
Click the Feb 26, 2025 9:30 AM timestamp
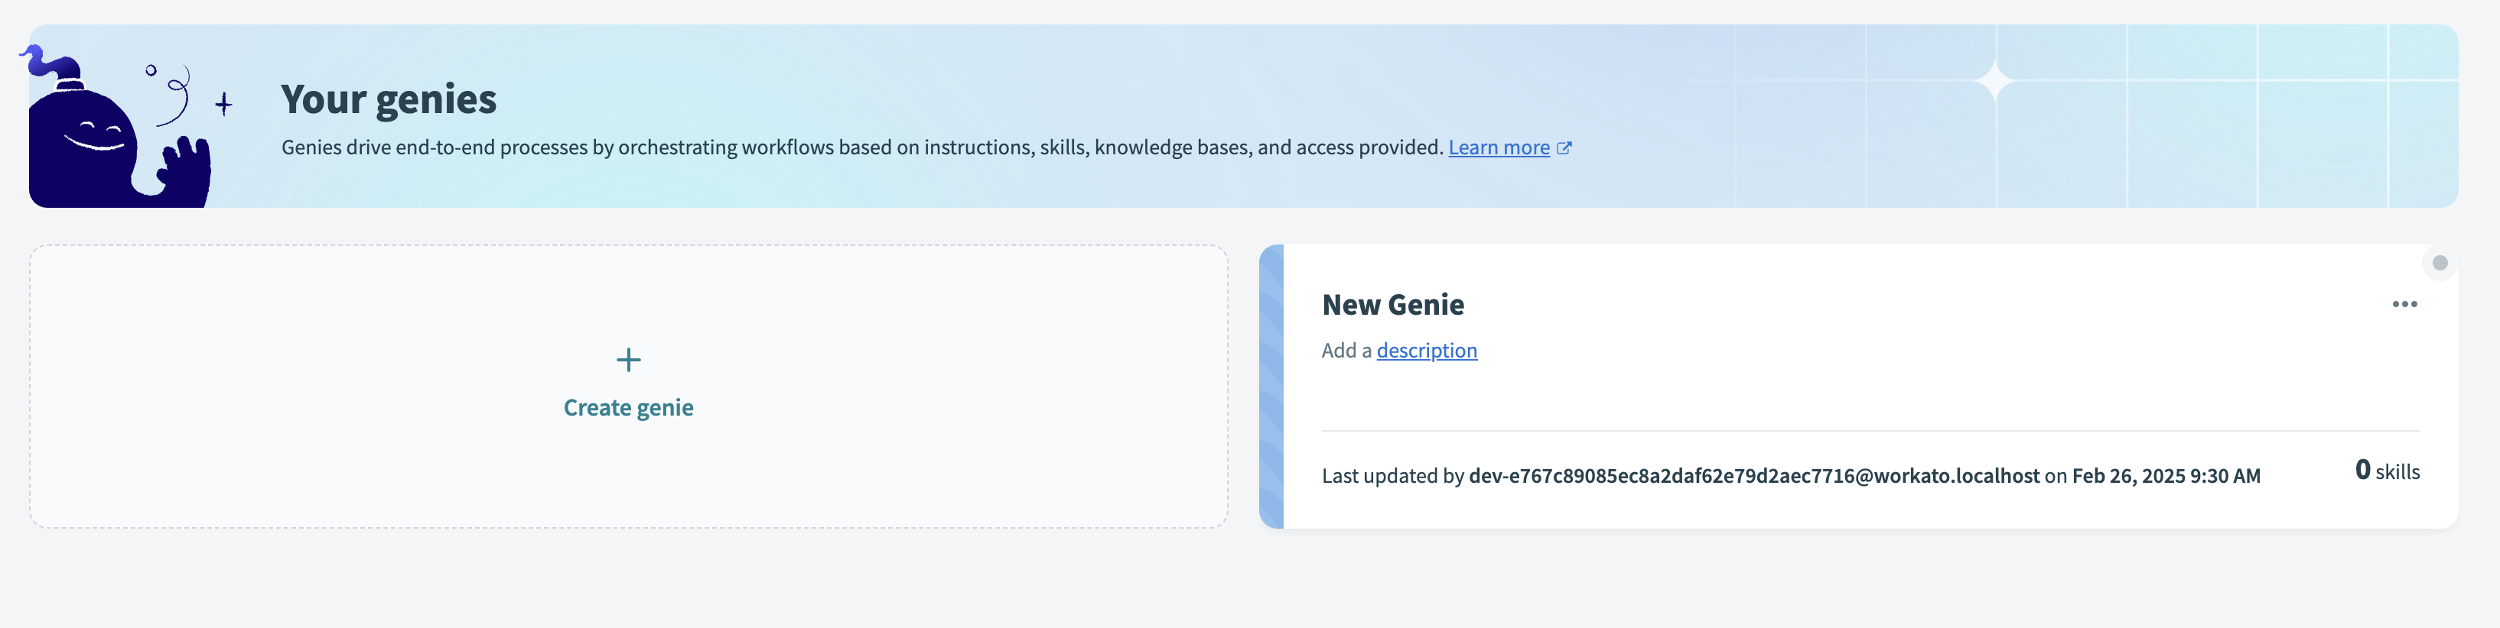(x=2166, y=476)
